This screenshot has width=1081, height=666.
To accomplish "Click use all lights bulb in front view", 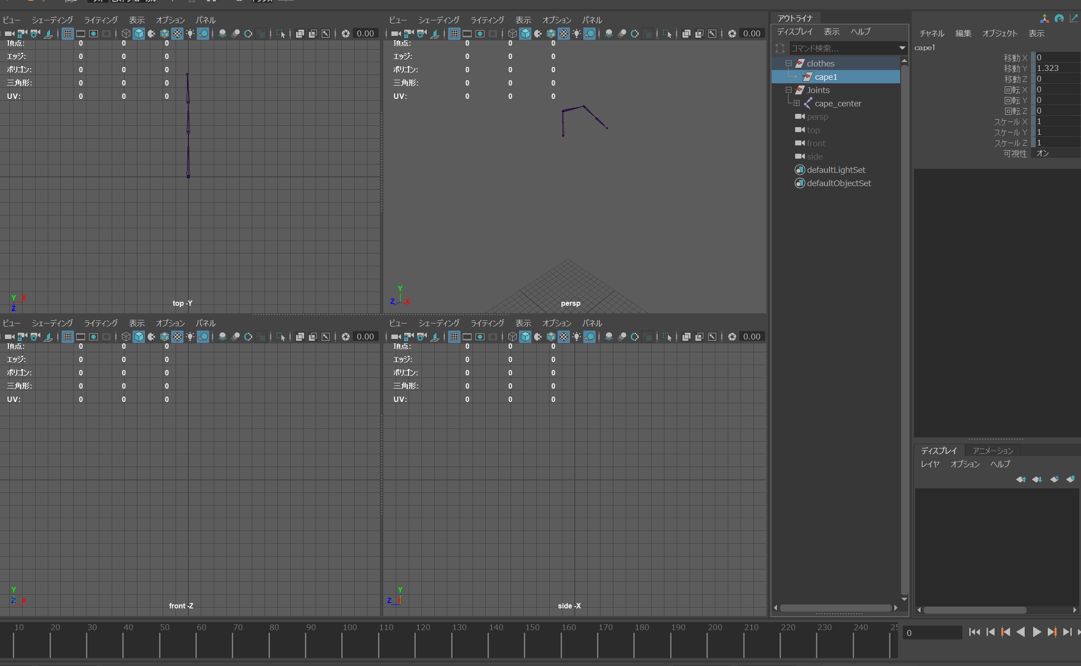I will [190, 337].
